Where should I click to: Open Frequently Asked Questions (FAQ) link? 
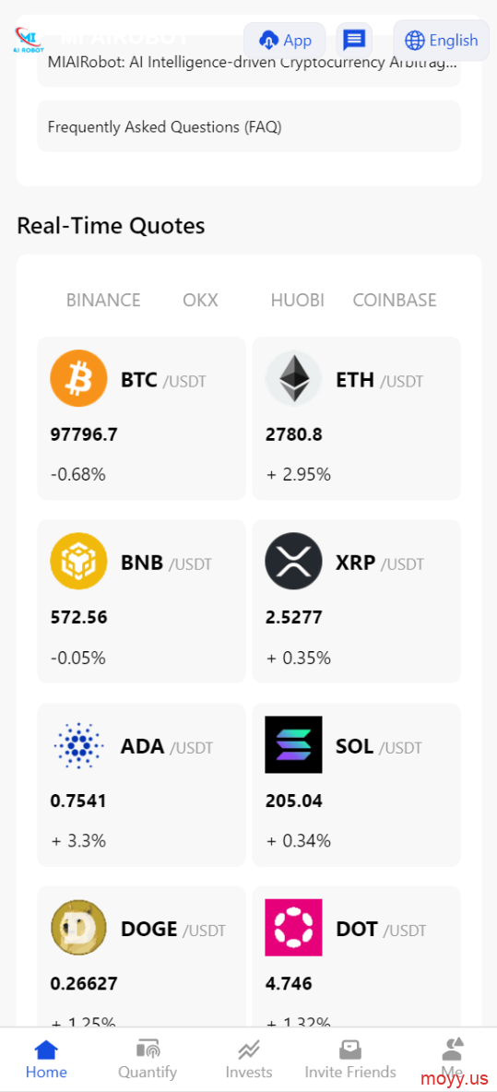[x=249, y=126]
